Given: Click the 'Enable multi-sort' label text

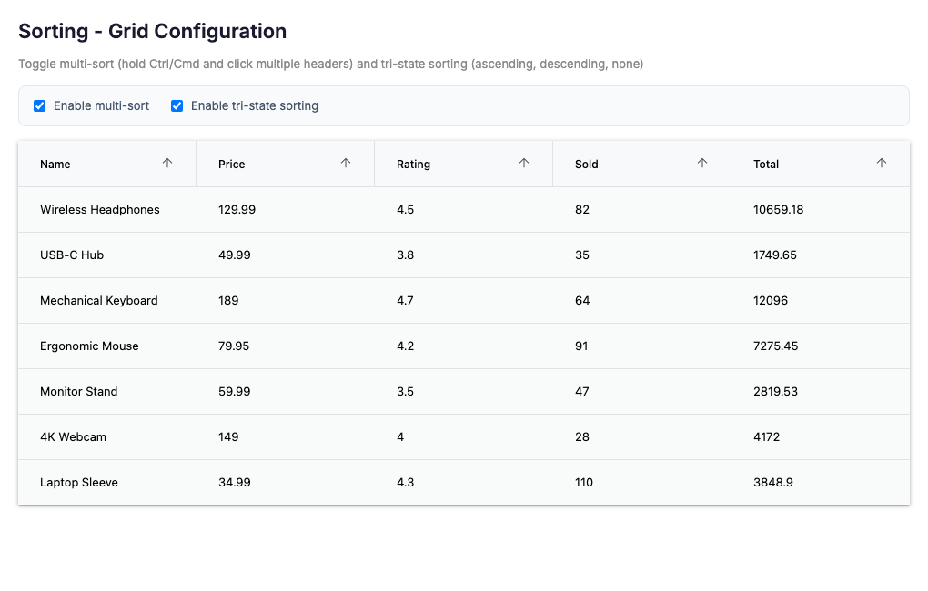Looking at the screenshot, I should (101, 106).
